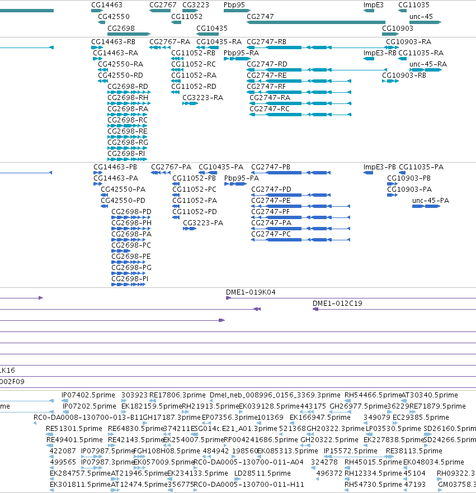The width and height of the screenshot is (476, 493).
Task: Click the Pbp95 gene label
Action: pyautogui.click(x=234, y=5)
